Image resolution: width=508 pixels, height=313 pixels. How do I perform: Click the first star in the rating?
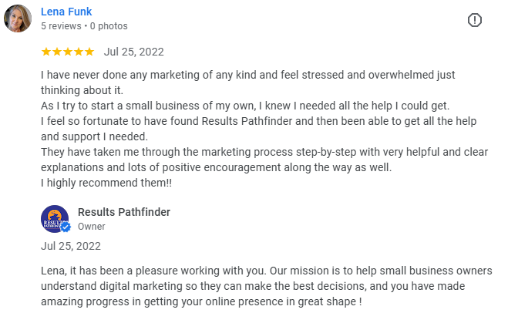pos(46,52)
